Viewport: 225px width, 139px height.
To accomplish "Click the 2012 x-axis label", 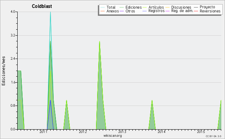I will point(83,131).
